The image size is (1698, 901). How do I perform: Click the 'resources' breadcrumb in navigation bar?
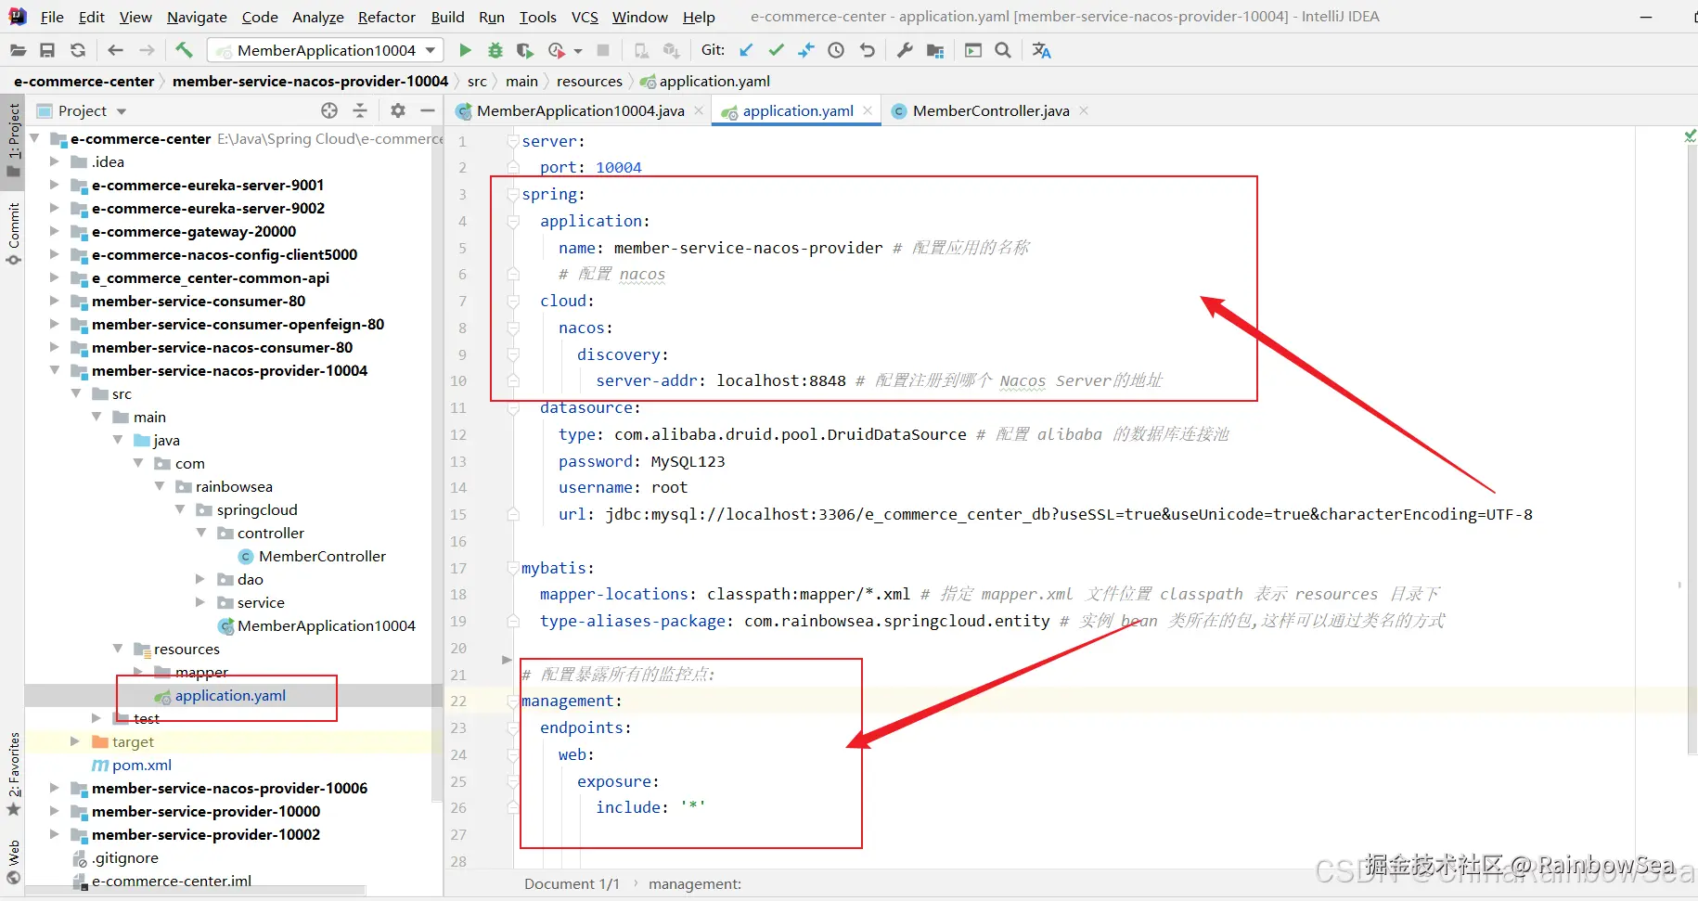point(589,82)
